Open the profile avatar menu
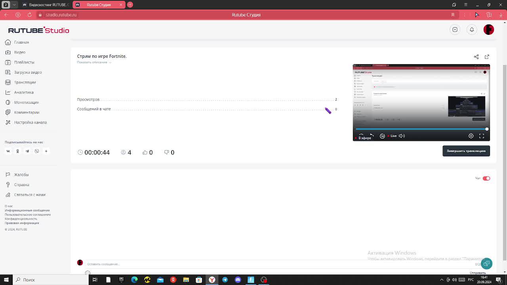Screen dimensions: 507x285 [489, 30]
